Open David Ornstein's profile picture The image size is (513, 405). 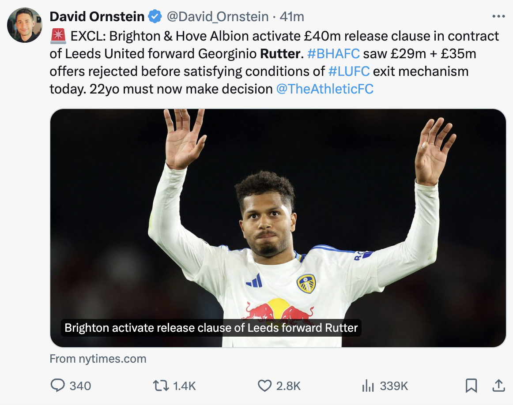tap(25, 25)
